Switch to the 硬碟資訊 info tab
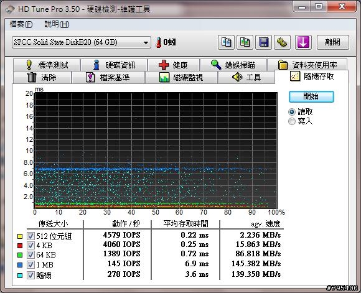Screen dimensions: 361x293 point(114,65)
